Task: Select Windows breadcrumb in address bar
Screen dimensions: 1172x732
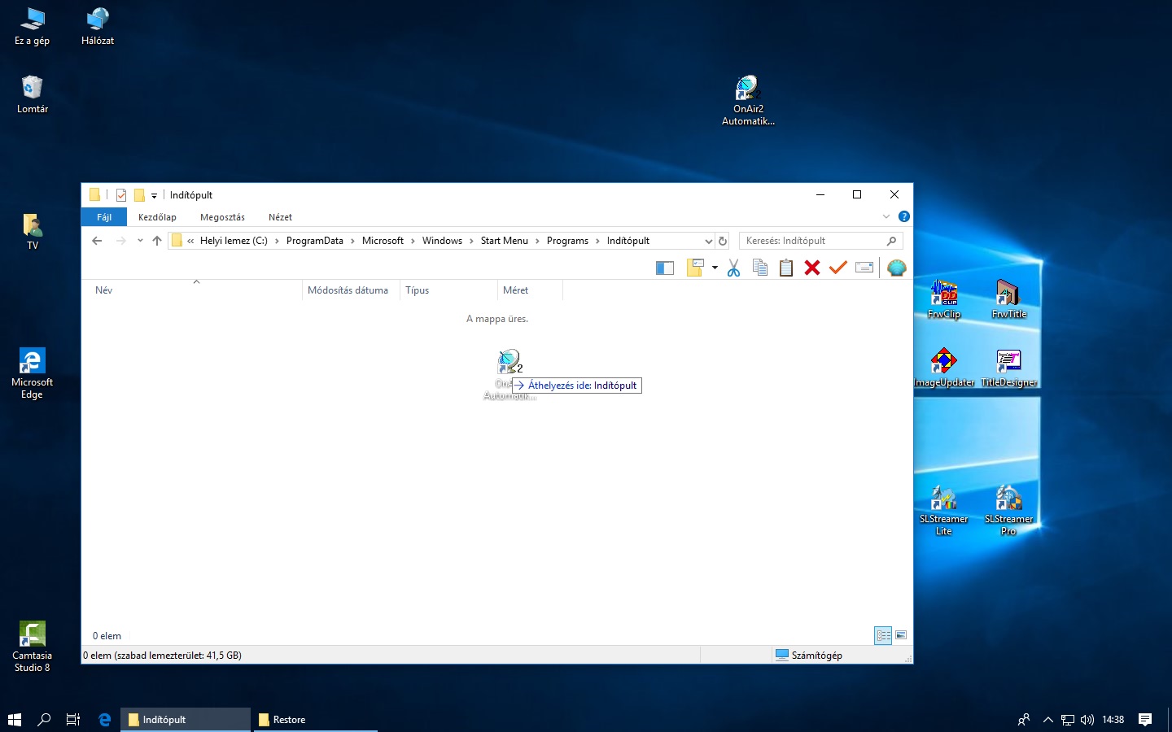Action: [x=442, y=241]
